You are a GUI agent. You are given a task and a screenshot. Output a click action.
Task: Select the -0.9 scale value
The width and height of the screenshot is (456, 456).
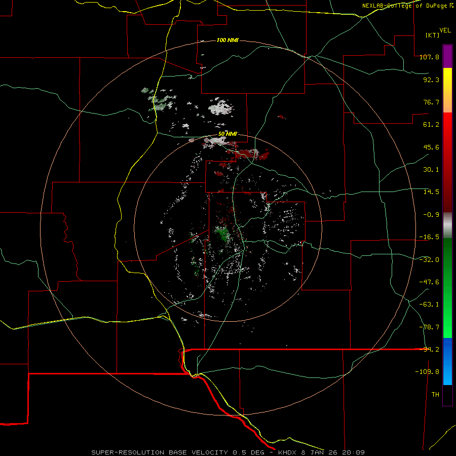[x=431, y=215]
